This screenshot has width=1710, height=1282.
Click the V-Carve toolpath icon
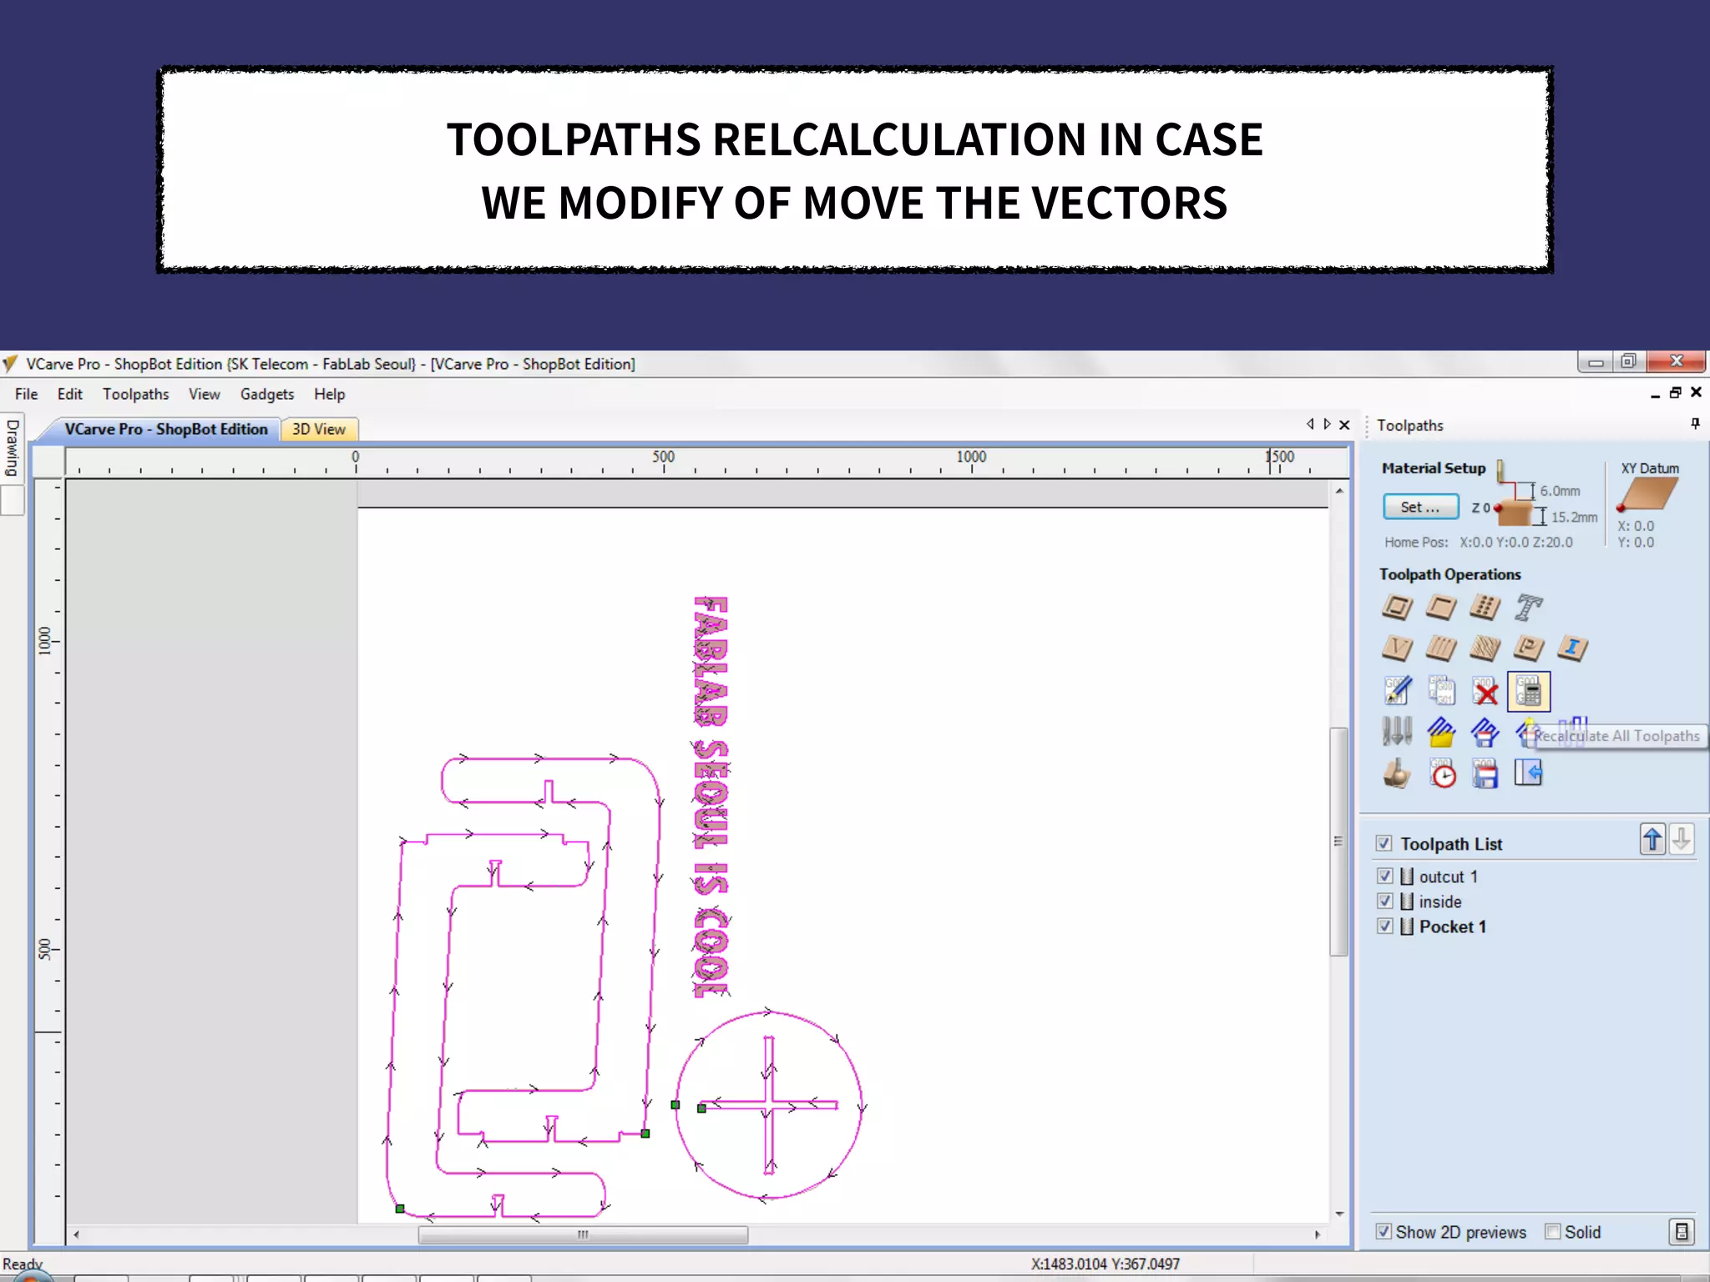(1397, 649)
